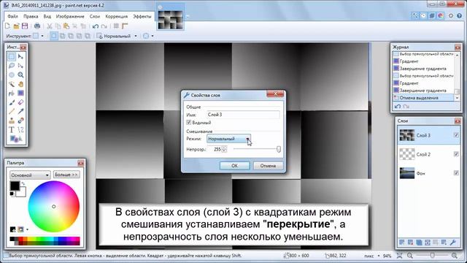This screenshot has width=467, height=263.
Task: Select the Line/Curve tool
Action: [20, 130]
